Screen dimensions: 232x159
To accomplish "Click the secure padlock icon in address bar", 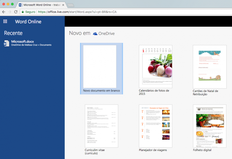I will coord(23,12).
